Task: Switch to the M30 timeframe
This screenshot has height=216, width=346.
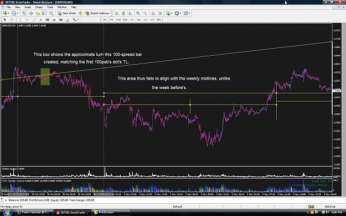Action: (x=125, y=20)
